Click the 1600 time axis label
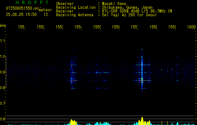This screenshot has width=197, height=125. 191,27
